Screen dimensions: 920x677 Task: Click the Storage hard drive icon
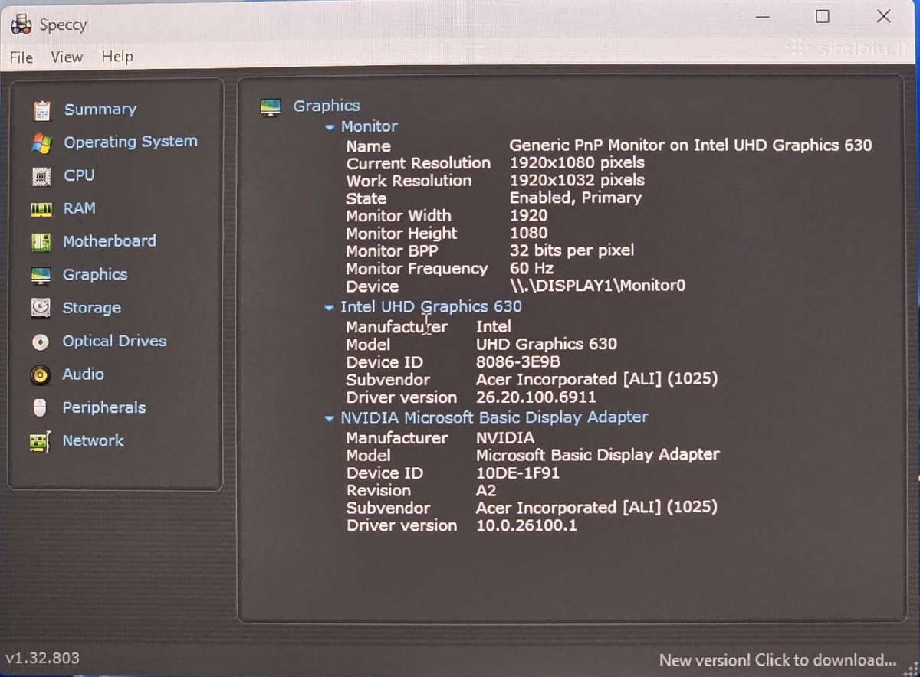[x=41, y=308]
